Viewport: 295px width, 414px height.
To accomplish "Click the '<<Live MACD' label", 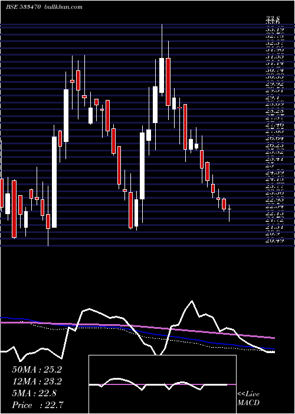I will click(x=248, y=399).
